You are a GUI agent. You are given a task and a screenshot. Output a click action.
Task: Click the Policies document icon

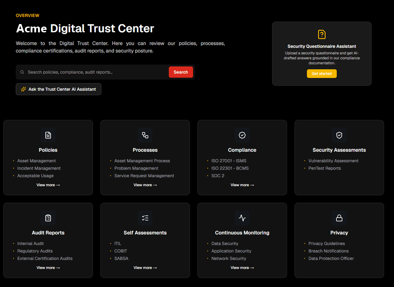coord(48,135)
